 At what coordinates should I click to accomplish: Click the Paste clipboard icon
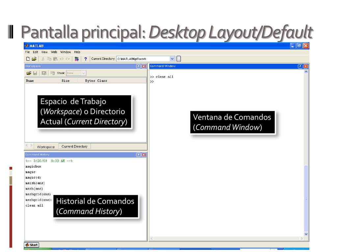pyautogui.click(x=55, y=59)
